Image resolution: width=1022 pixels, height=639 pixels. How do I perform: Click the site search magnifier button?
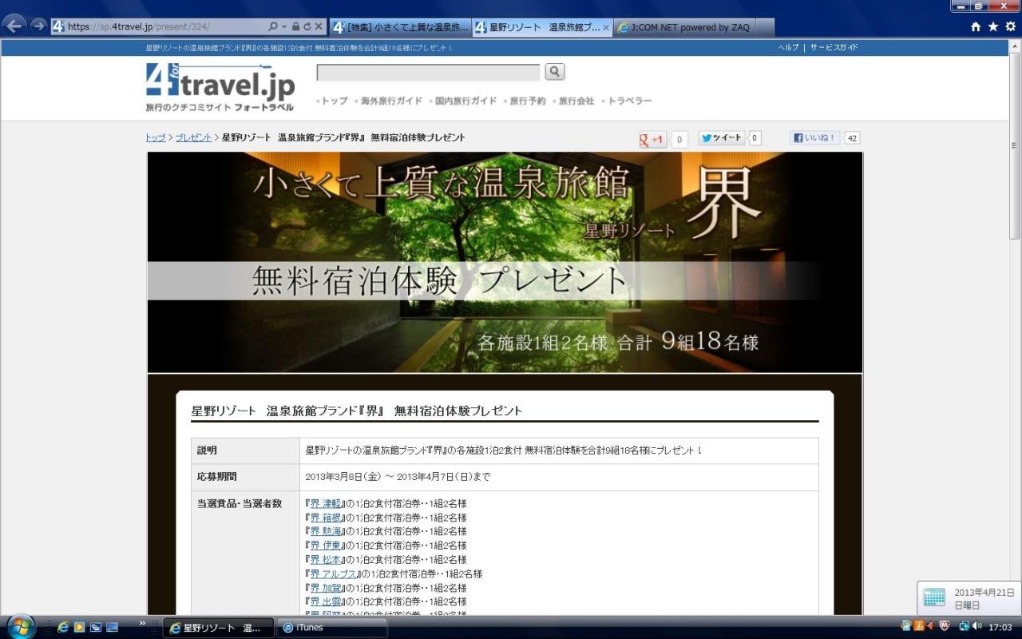[555, 72]
